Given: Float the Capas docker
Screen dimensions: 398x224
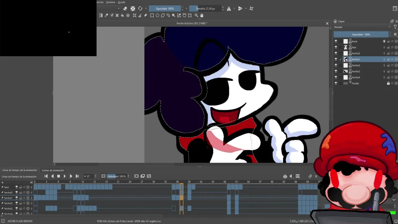Looking at the screenshot, I should coord(392,21).
